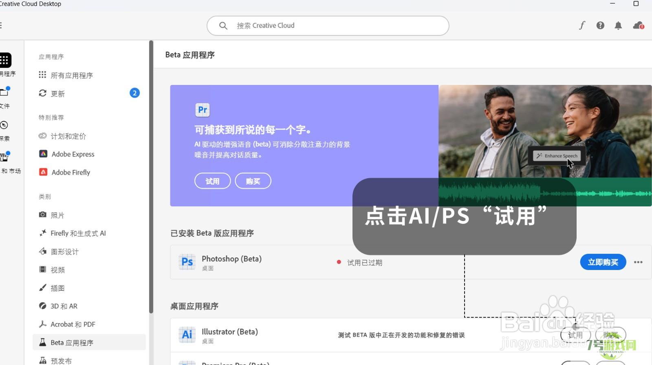Click the sparkle icon beside Firefly 和生成式 AI
The width and height of the screenshot is (652, 365).
[x=42, y=232]
